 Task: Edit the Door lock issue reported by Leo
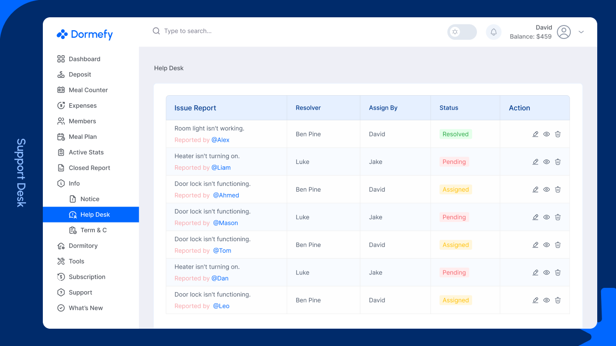point(535,300)
